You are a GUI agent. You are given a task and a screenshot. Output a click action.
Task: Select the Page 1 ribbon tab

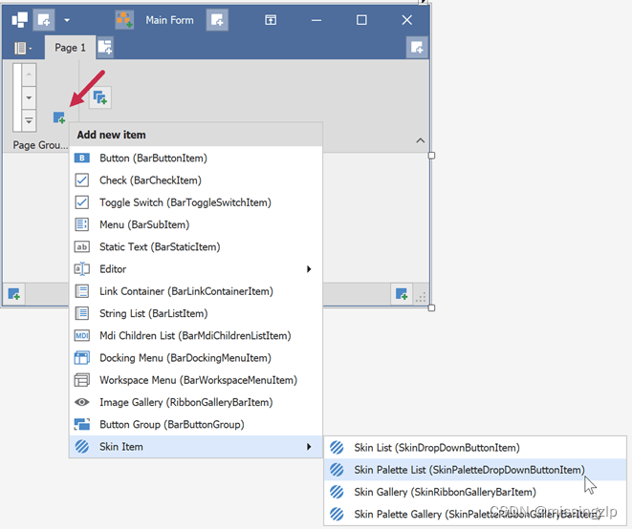pos(70,48)
